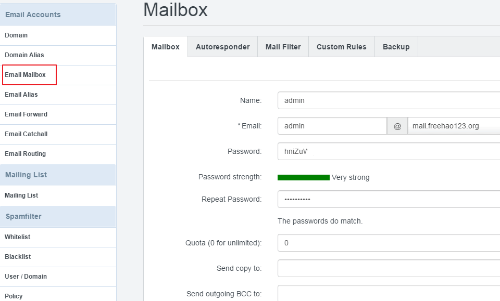Click the Mailbox page heading
The image size is (500, 301).
176,10
